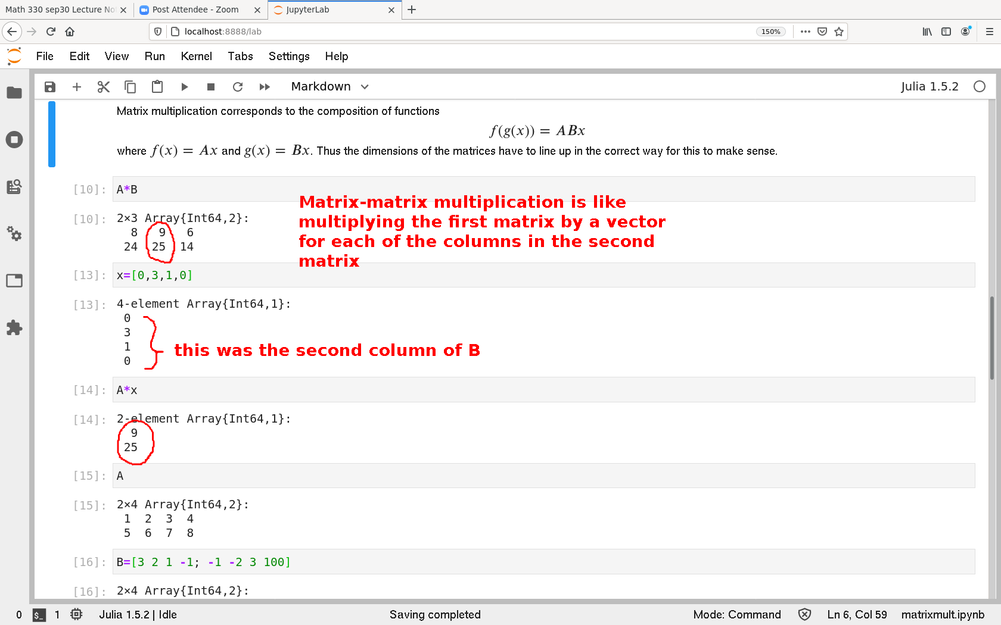Open the file browser sidebar panel

(14, 93)
